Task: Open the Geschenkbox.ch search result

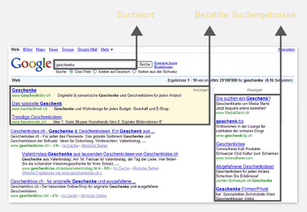Action: point(73,182)
